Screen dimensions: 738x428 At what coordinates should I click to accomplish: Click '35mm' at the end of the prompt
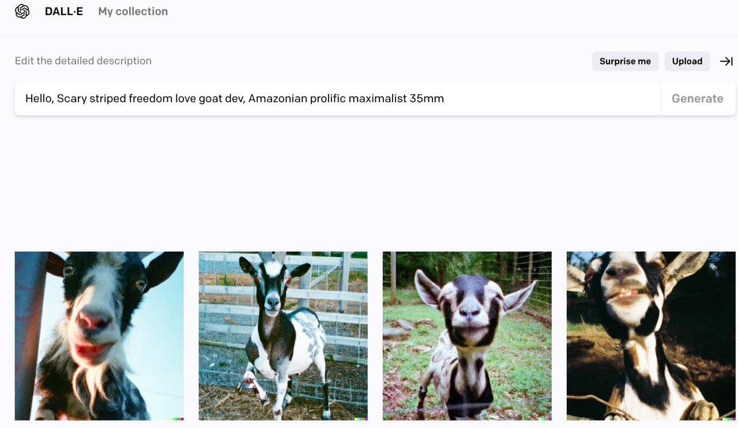point(427,99)
